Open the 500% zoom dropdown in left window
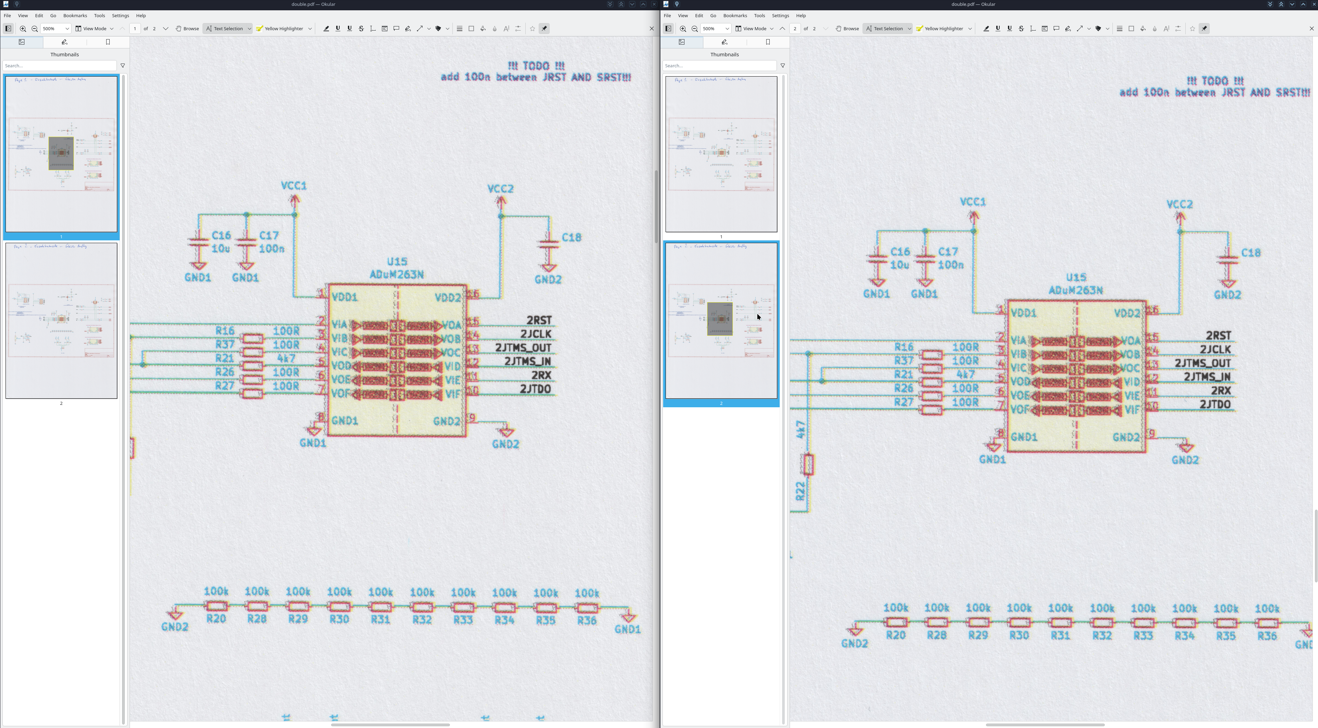 56,29
